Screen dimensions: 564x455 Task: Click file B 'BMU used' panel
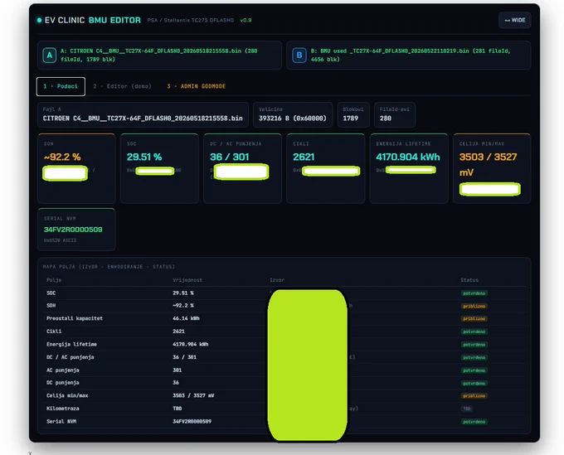click(x=409, y=55)
